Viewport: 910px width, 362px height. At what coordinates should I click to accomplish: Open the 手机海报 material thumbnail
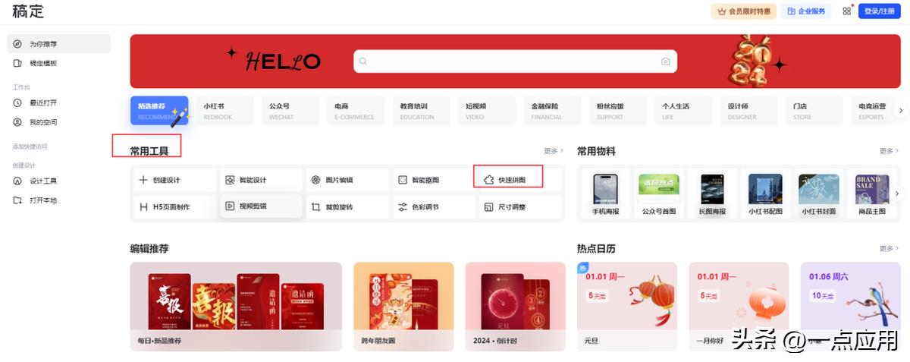(x=605, y=194)
